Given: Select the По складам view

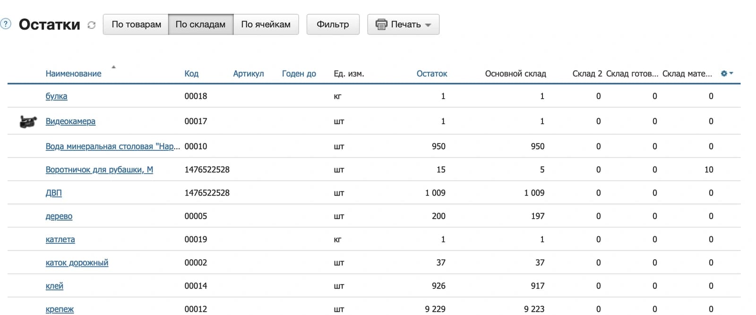Looking at the screenshot, I should point(200,25).
